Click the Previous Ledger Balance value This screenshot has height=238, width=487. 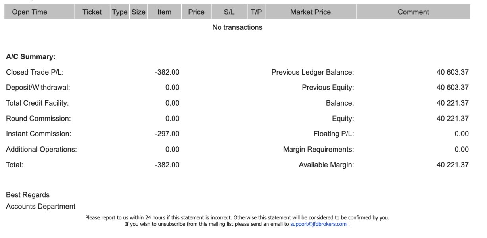tap(452, 72)
